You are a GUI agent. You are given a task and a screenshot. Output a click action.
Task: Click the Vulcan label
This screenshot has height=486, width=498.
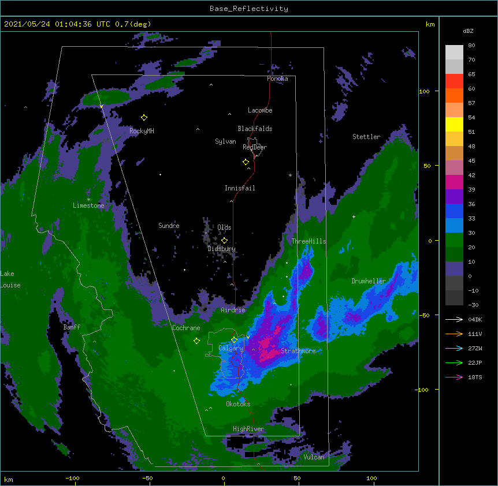(x=314, y=457)
